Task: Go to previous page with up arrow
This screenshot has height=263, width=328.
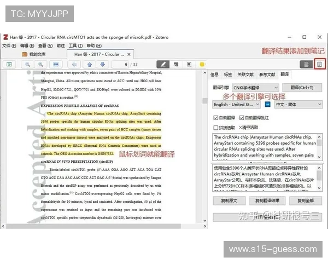Action: click(90, 64)
